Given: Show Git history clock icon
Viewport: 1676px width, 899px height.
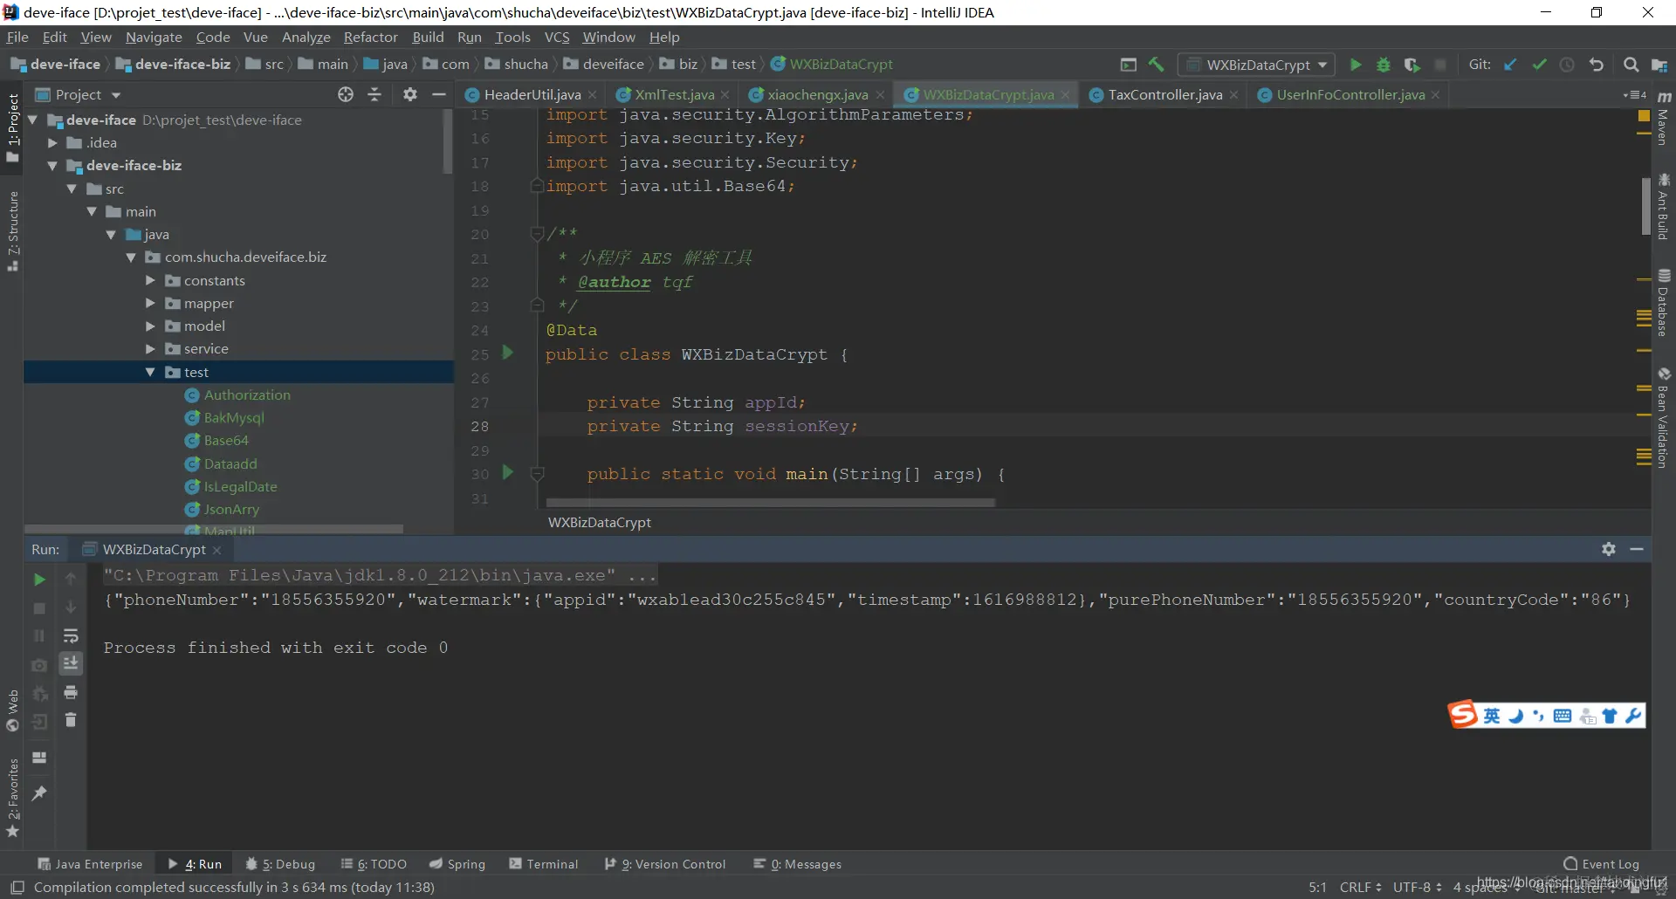Looking at the screenshot, I should [x=1568, y=65].
